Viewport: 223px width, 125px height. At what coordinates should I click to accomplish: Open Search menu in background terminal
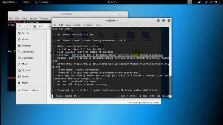pyautogui.click(x=33, y=18)
